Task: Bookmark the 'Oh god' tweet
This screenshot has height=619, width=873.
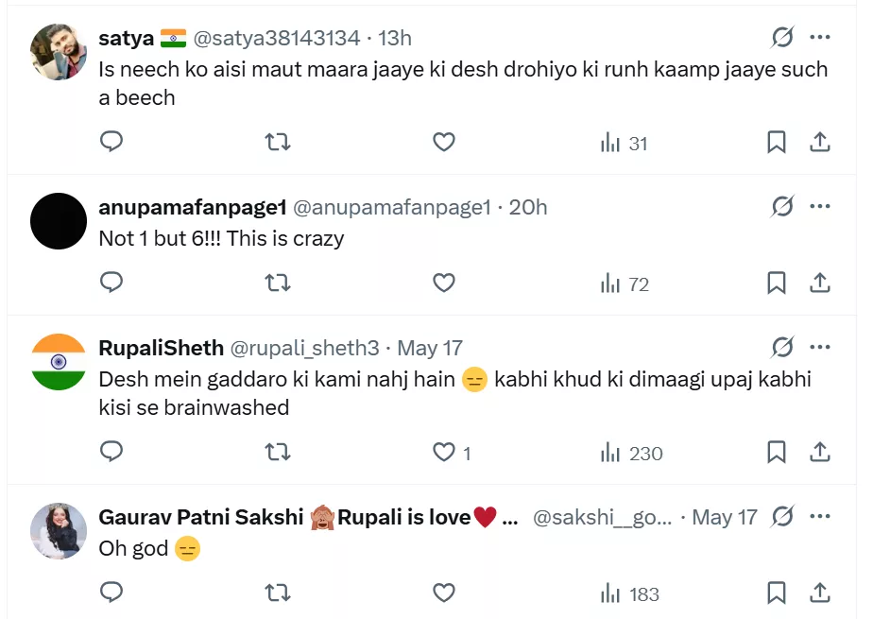Action: pyautogui.click(x=776, y=593)
